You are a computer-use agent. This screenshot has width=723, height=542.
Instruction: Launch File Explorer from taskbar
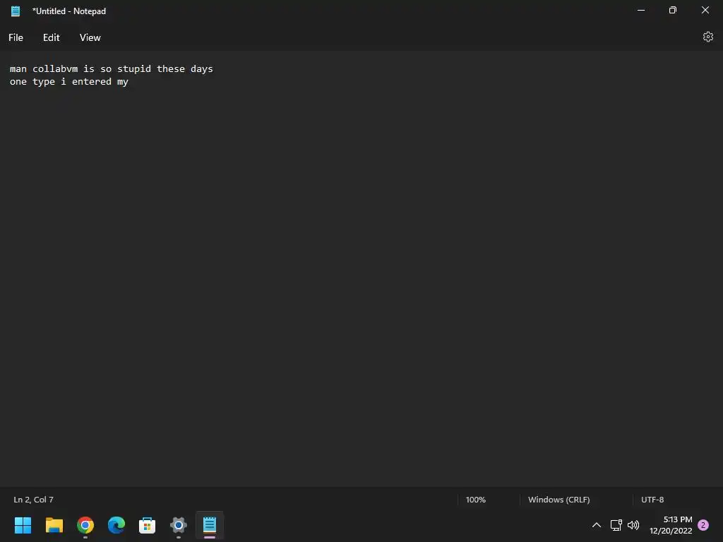54,525
